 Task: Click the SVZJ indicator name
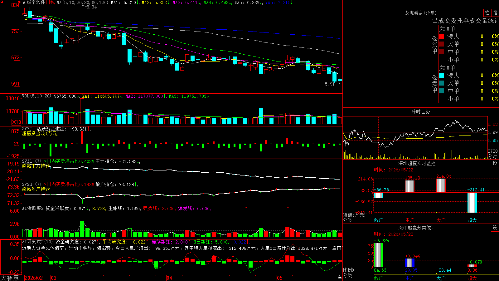tap(27, 129)
